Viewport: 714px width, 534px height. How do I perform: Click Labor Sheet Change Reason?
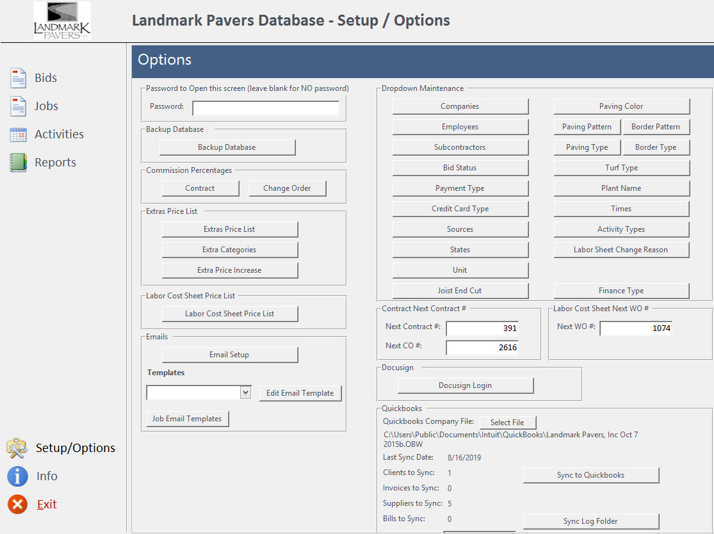tap(622, 250)
